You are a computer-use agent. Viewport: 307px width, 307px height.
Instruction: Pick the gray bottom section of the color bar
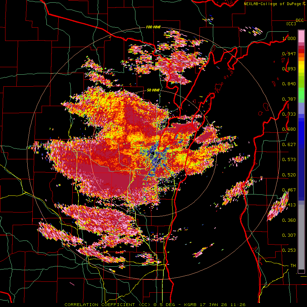click(301, 237)
